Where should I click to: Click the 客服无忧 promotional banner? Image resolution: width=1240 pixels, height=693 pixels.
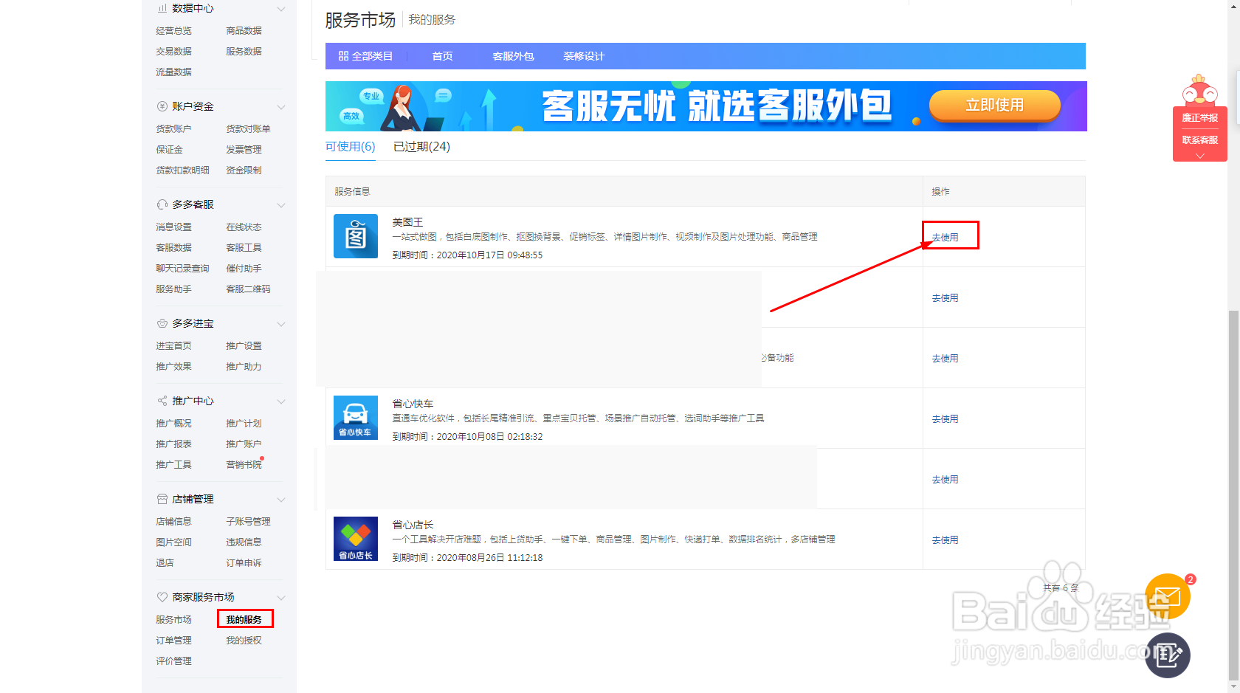(706, 106)
